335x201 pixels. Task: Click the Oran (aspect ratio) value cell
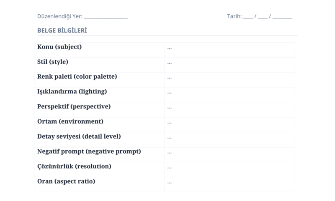coord(230,184)
